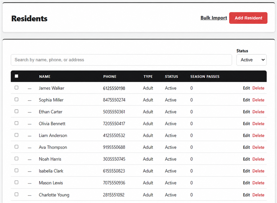The height and width of the screenshot is (203, 277).
Task: Edit the Ethan Carter entry
Action: point(246,112)
